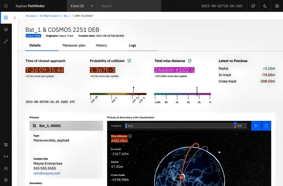Click the Cross-track -208.50m value
This screenshot has width=283, height=186.
267,81
